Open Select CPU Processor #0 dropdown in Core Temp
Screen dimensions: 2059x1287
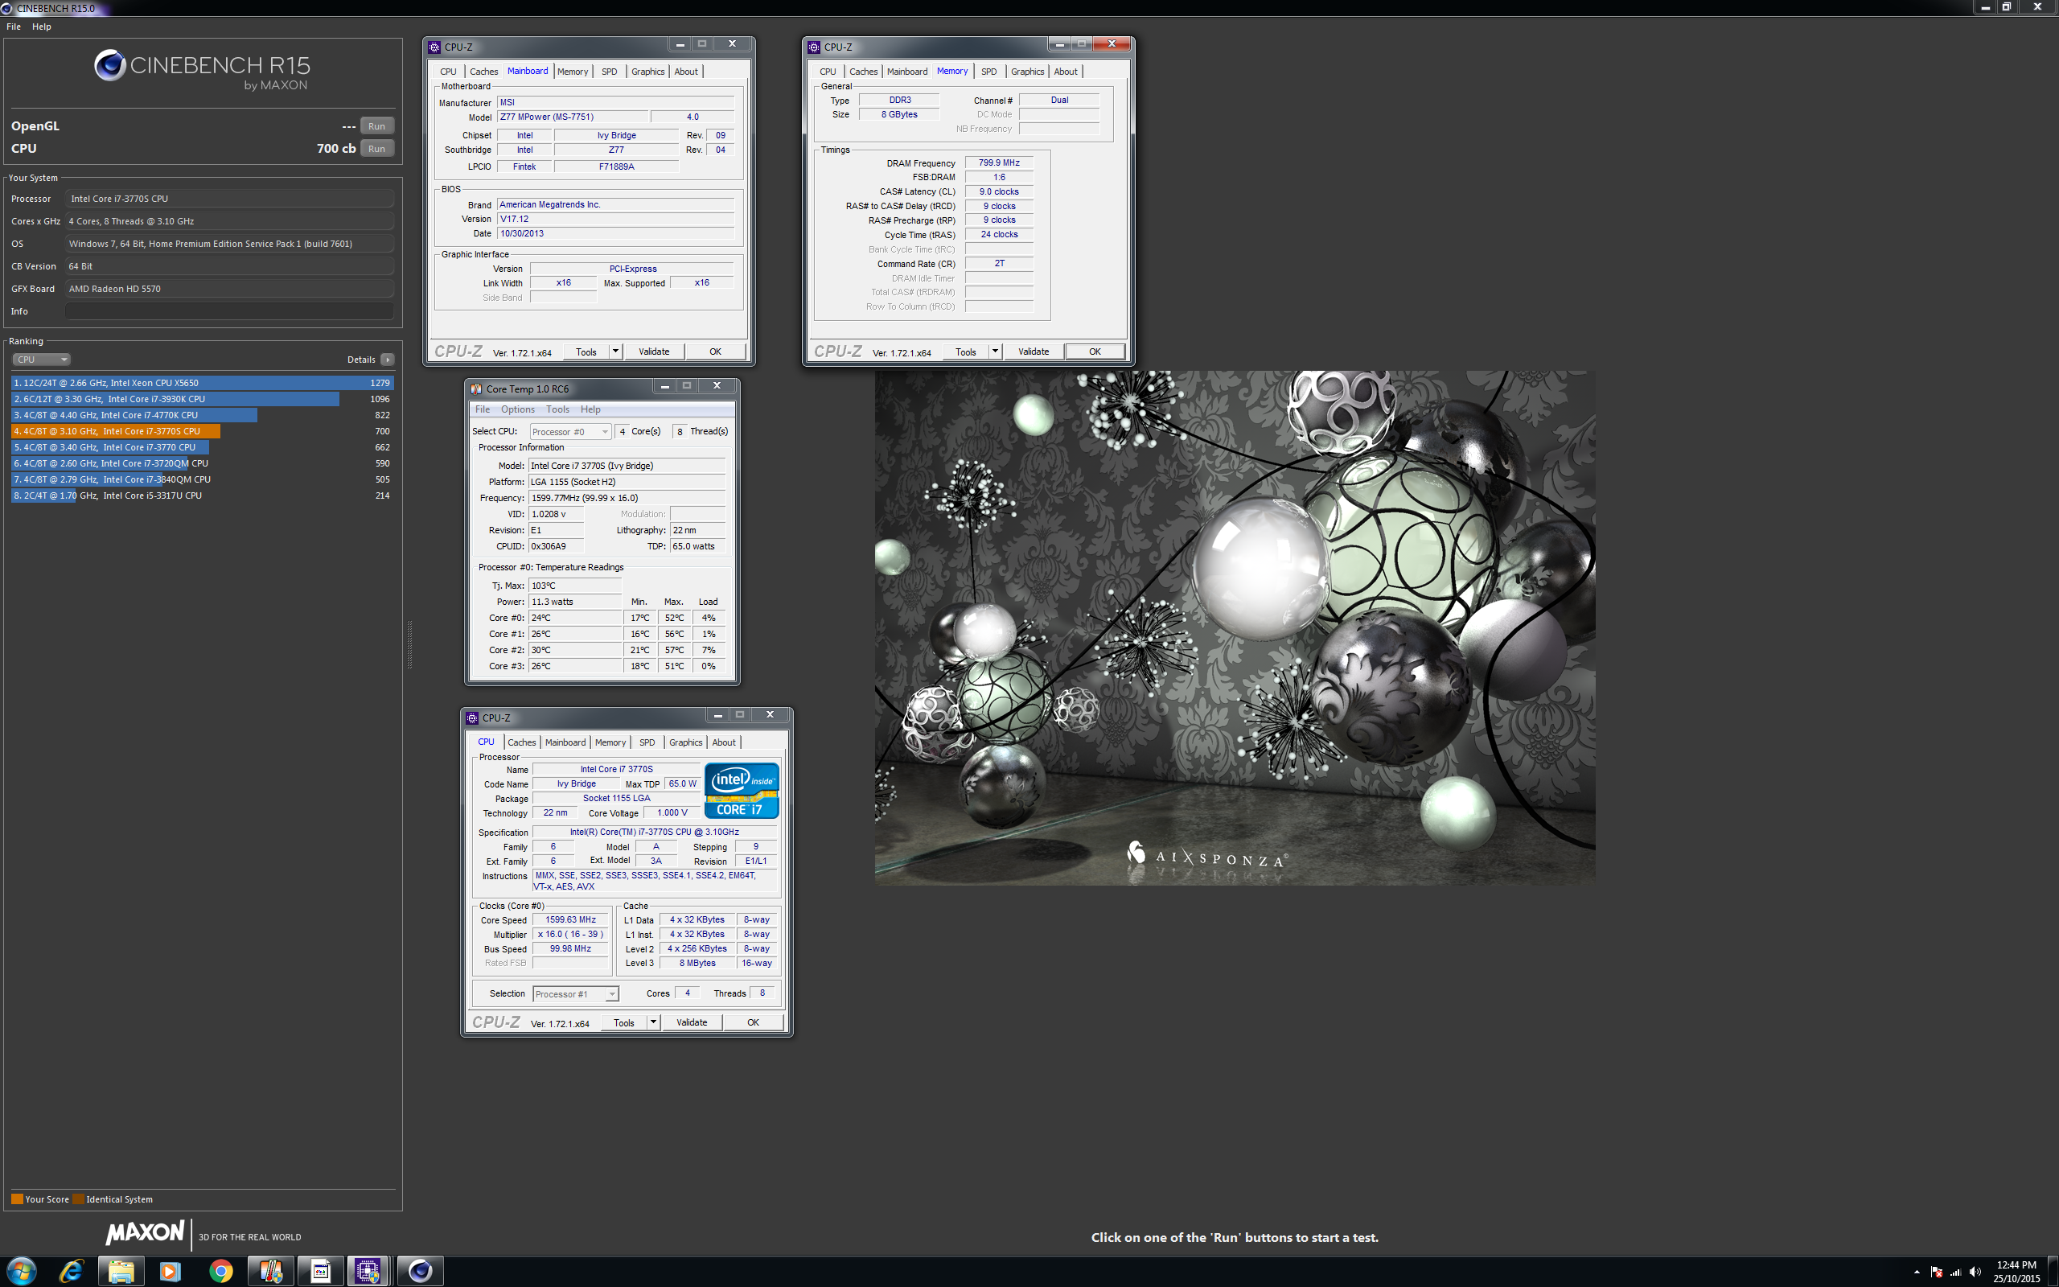[x=570, y=432]
